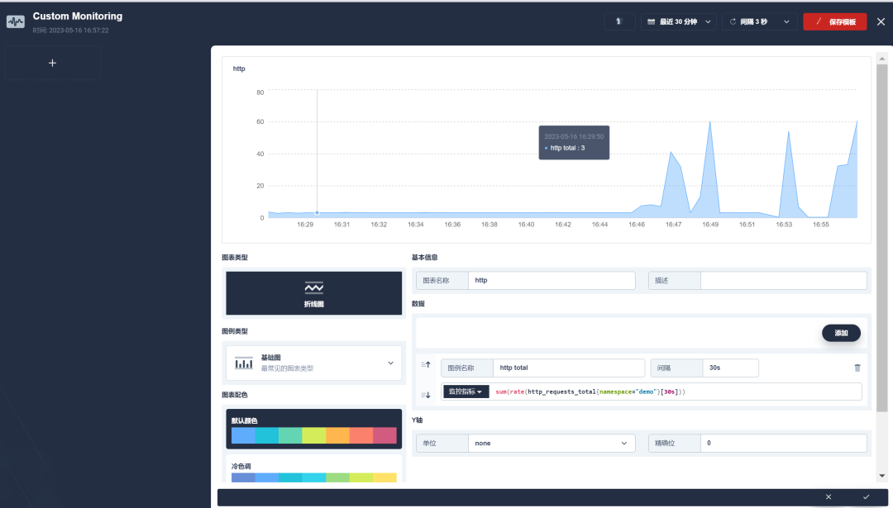The width and height of the screenshot is (893, 508).
Task: Close the Custom Monitoring dialog
Action: pos(881,21)
